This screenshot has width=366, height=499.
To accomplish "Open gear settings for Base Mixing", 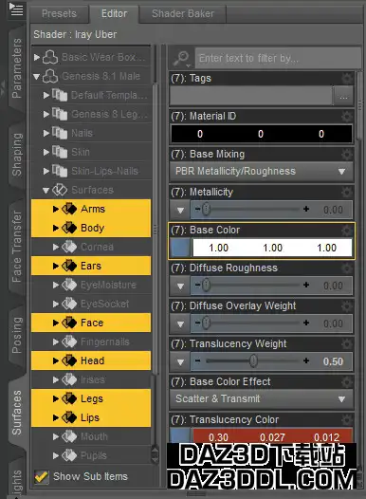I will [347, 154].
